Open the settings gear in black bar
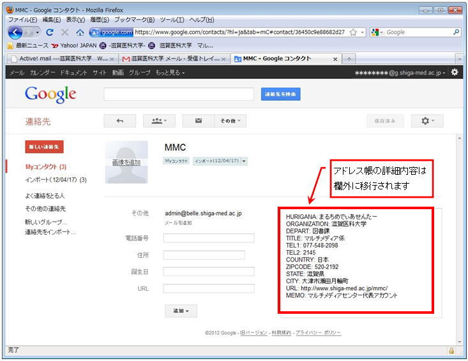This screenshot has width=468, height=361. tap(454, 72)
